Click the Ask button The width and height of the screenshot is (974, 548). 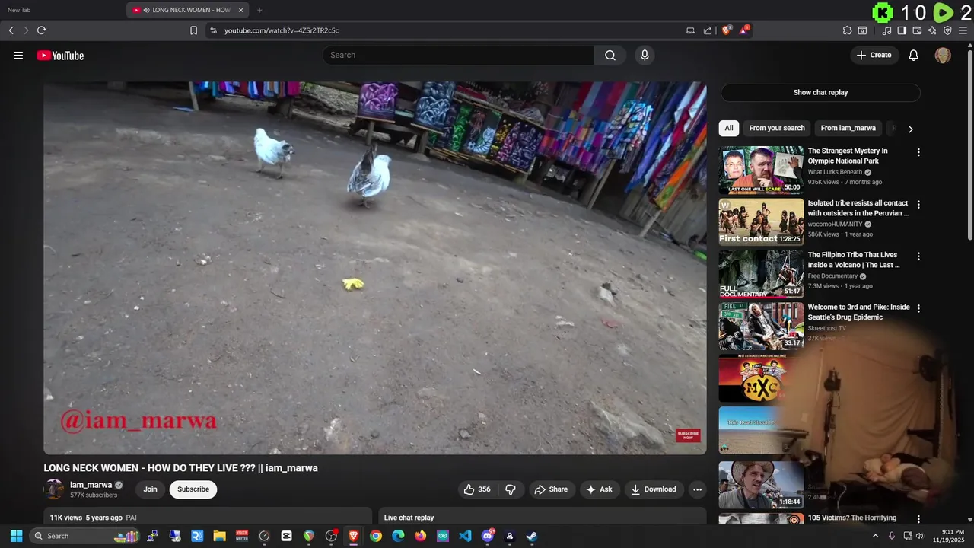pos(599,489)
